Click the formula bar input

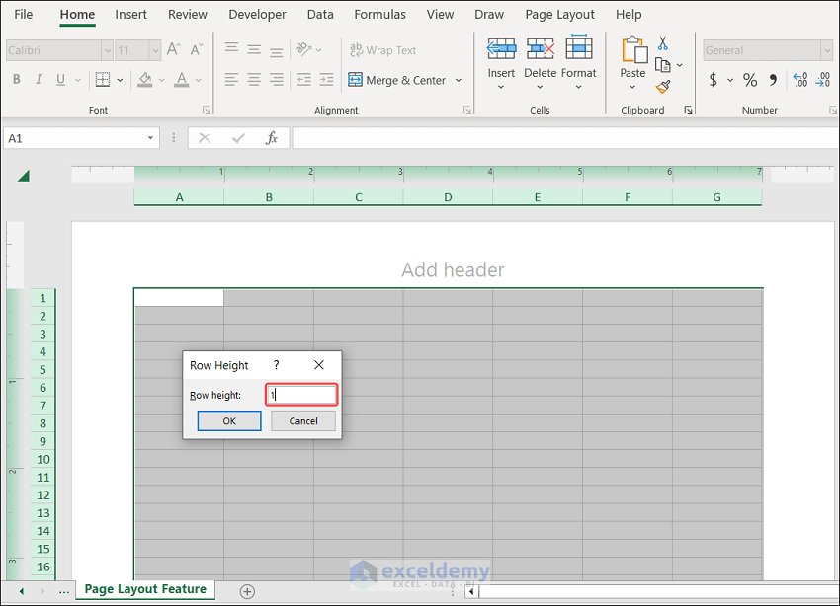(565, 138)
